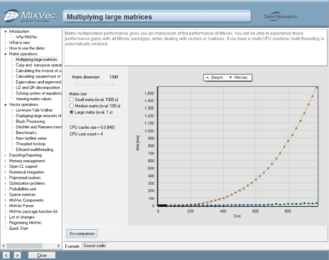The height and width of the screenshot is (260, 329).
Task: Click the Close button
Action: 42,255
